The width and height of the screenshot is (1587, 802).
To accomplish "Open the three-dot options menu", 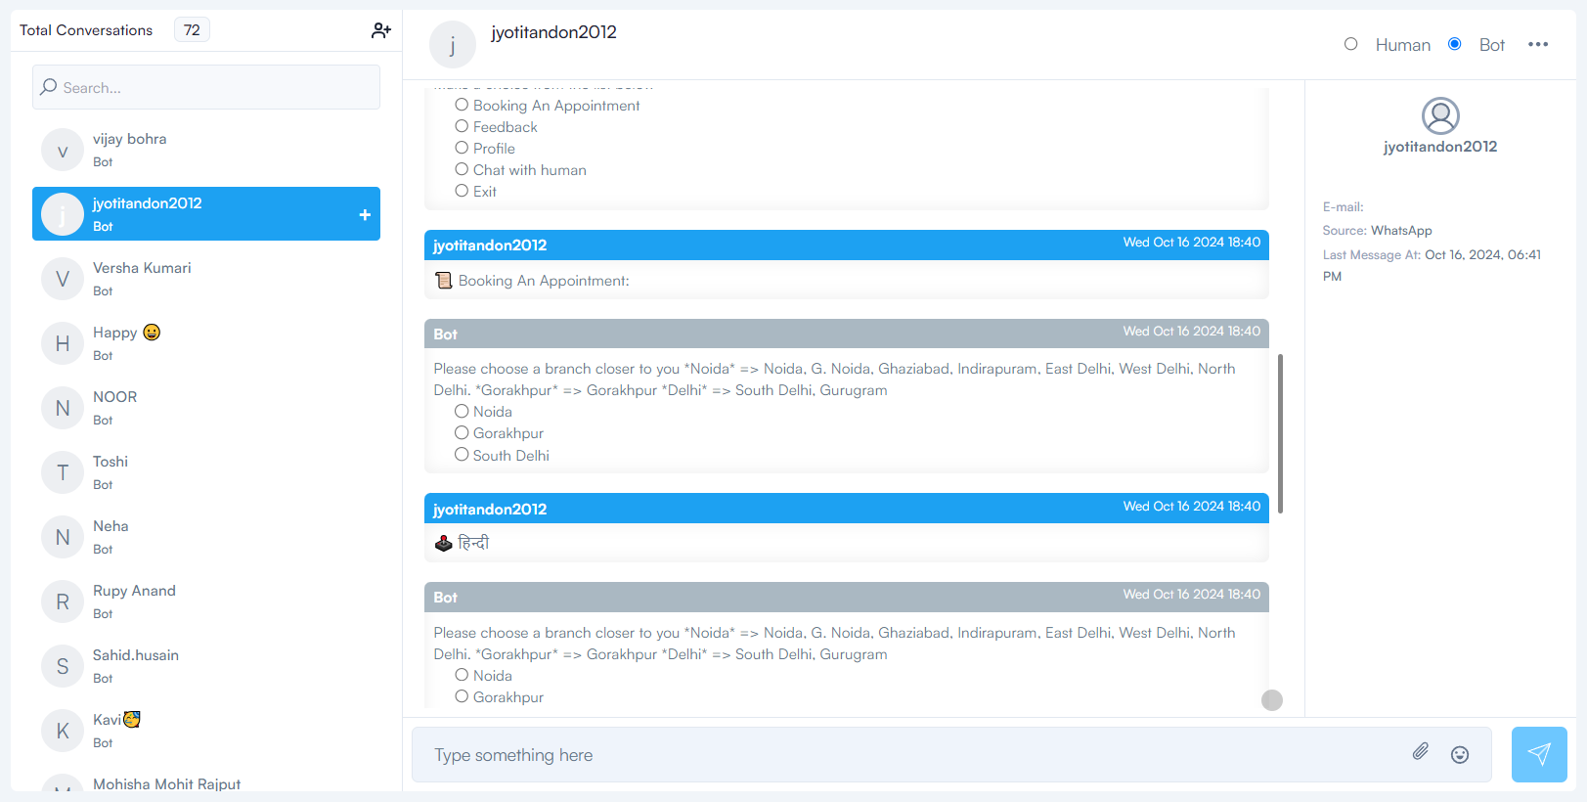I will [1538, 44].
